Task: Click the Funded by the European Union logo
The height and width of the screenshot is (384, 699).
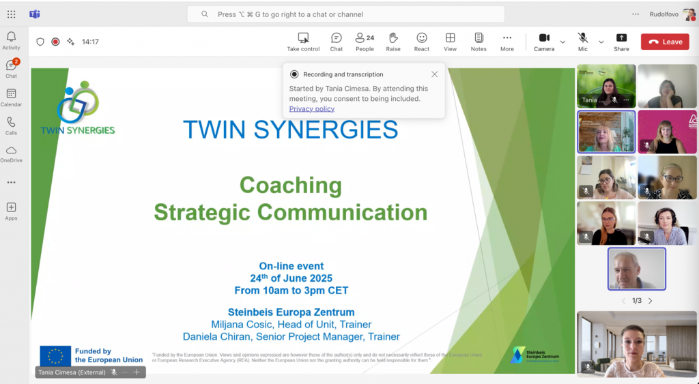Action: [x=91, y=355]
